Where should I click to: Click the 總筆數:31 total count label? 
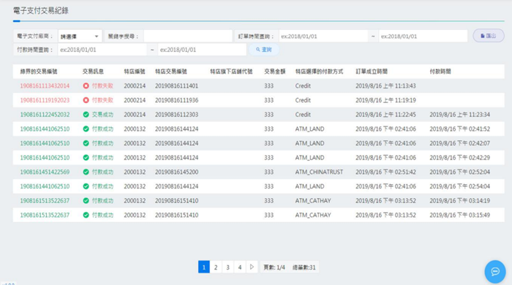(x=304, y=267)
